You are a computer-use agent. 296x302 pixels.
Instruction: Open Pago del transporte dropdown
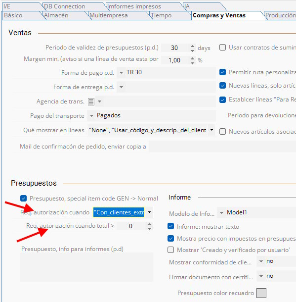point(92,116)
